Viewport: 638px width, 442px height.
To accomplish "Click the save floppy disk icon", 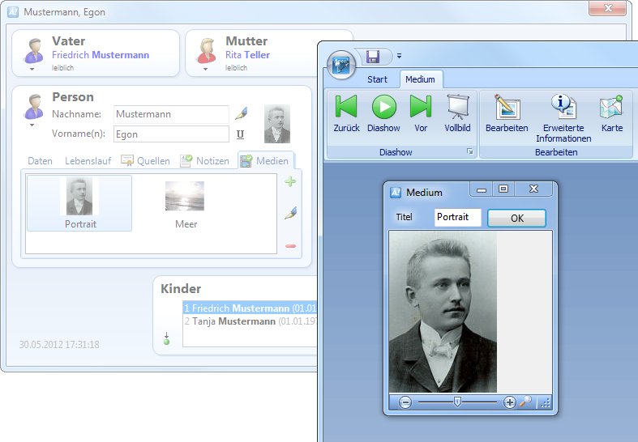I will pos(373,57).
